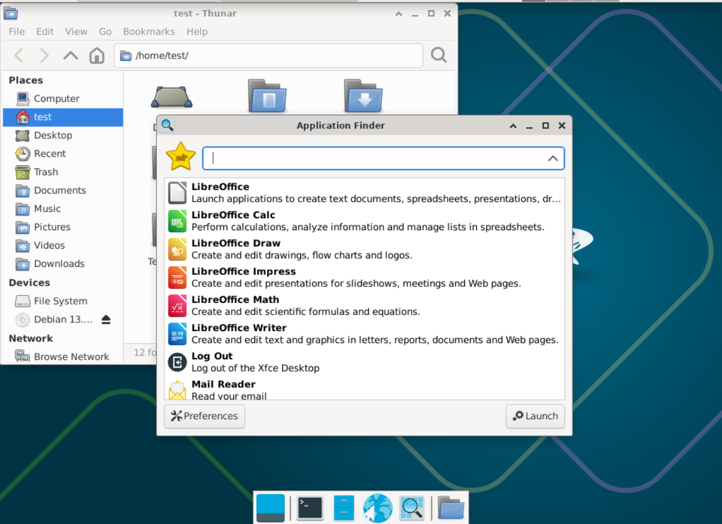Open File System under Devices
Viewport: 722px width, 524px height.
click(63, 301)
